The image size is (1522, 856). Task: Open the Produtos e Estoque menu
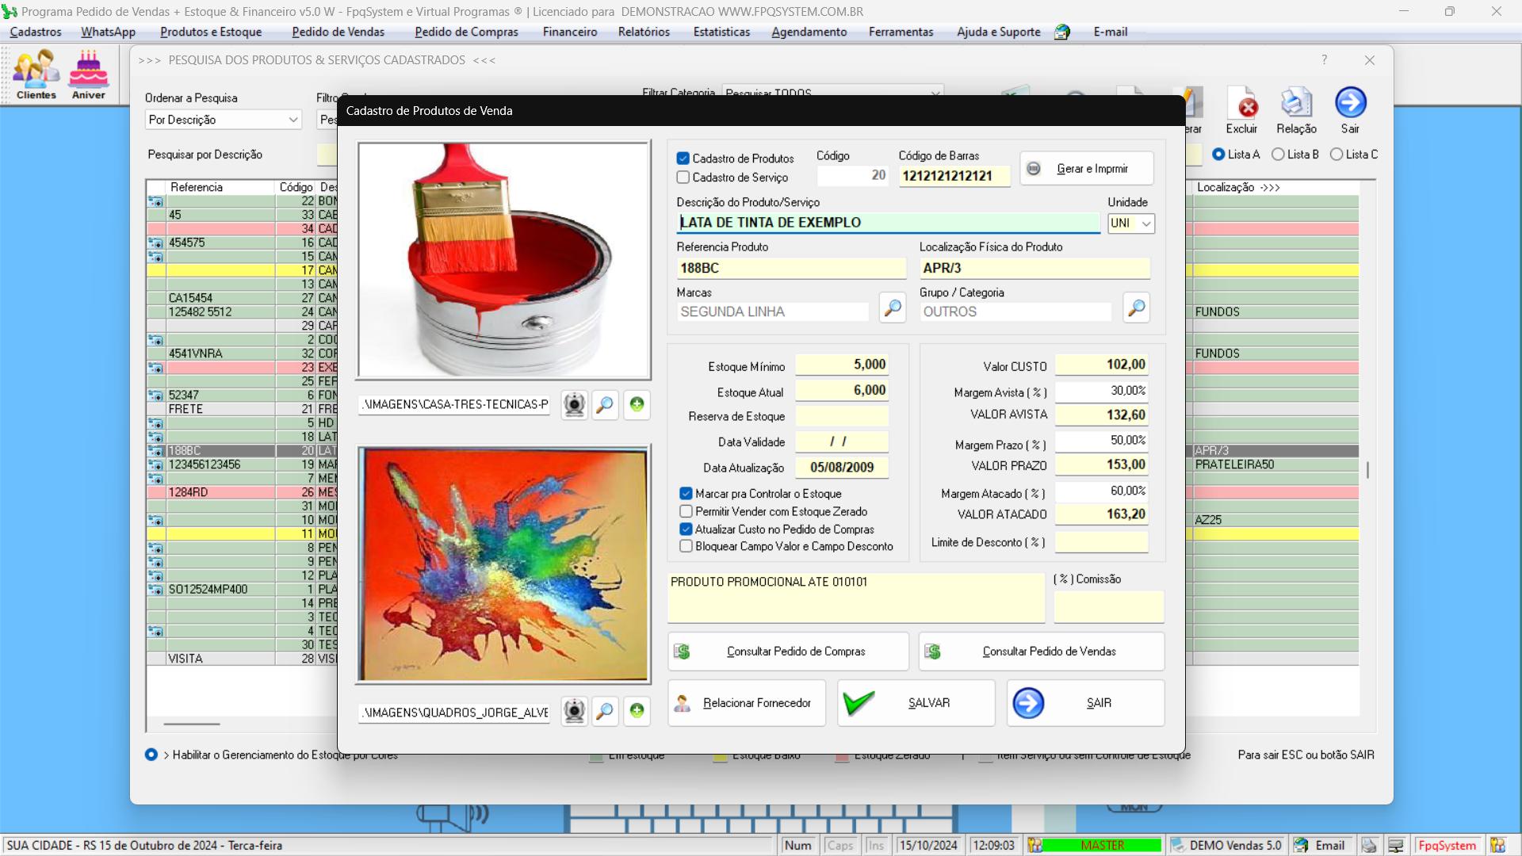pos(211,32)
